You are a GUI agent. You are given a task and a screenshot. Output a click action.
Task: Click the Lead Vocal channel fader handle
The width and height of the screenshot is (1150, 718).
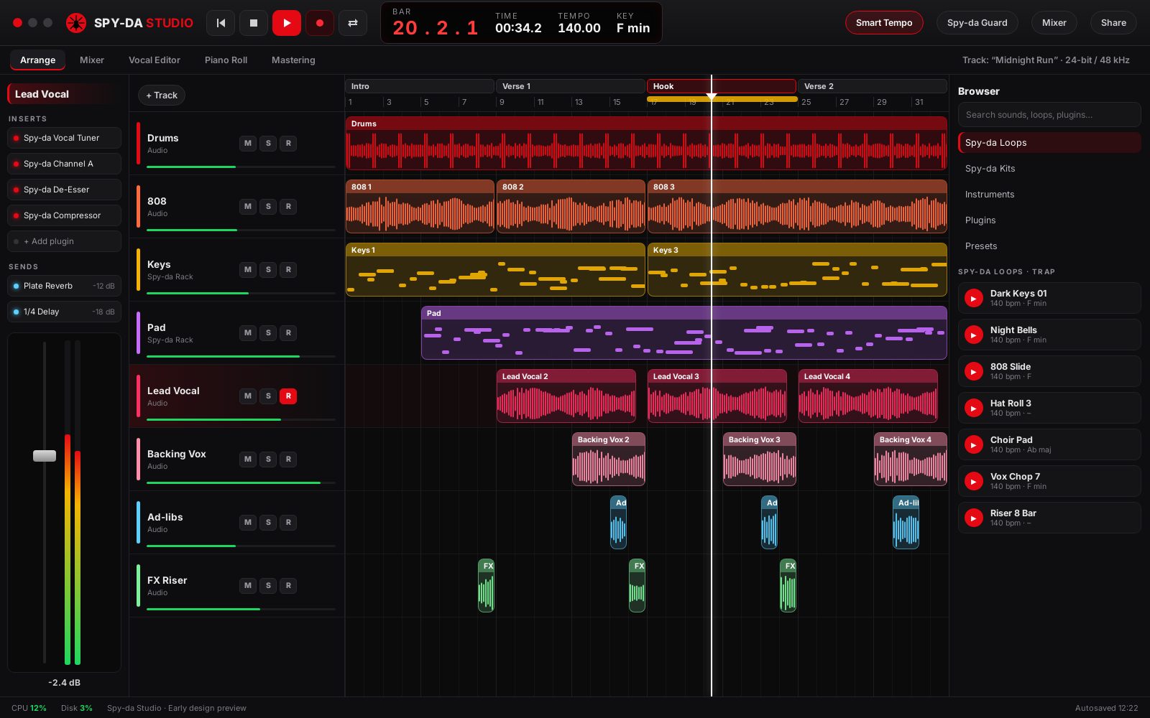pos(45,456)
